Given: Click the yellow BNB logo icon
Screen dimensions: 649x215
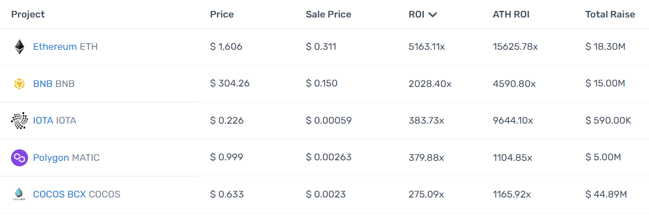Looking at the screenshot, I should pyautogui.click(x=19, y=84).
